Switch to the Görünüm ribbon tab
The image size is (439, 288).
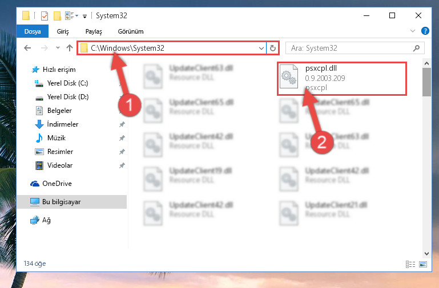(131, 31)
